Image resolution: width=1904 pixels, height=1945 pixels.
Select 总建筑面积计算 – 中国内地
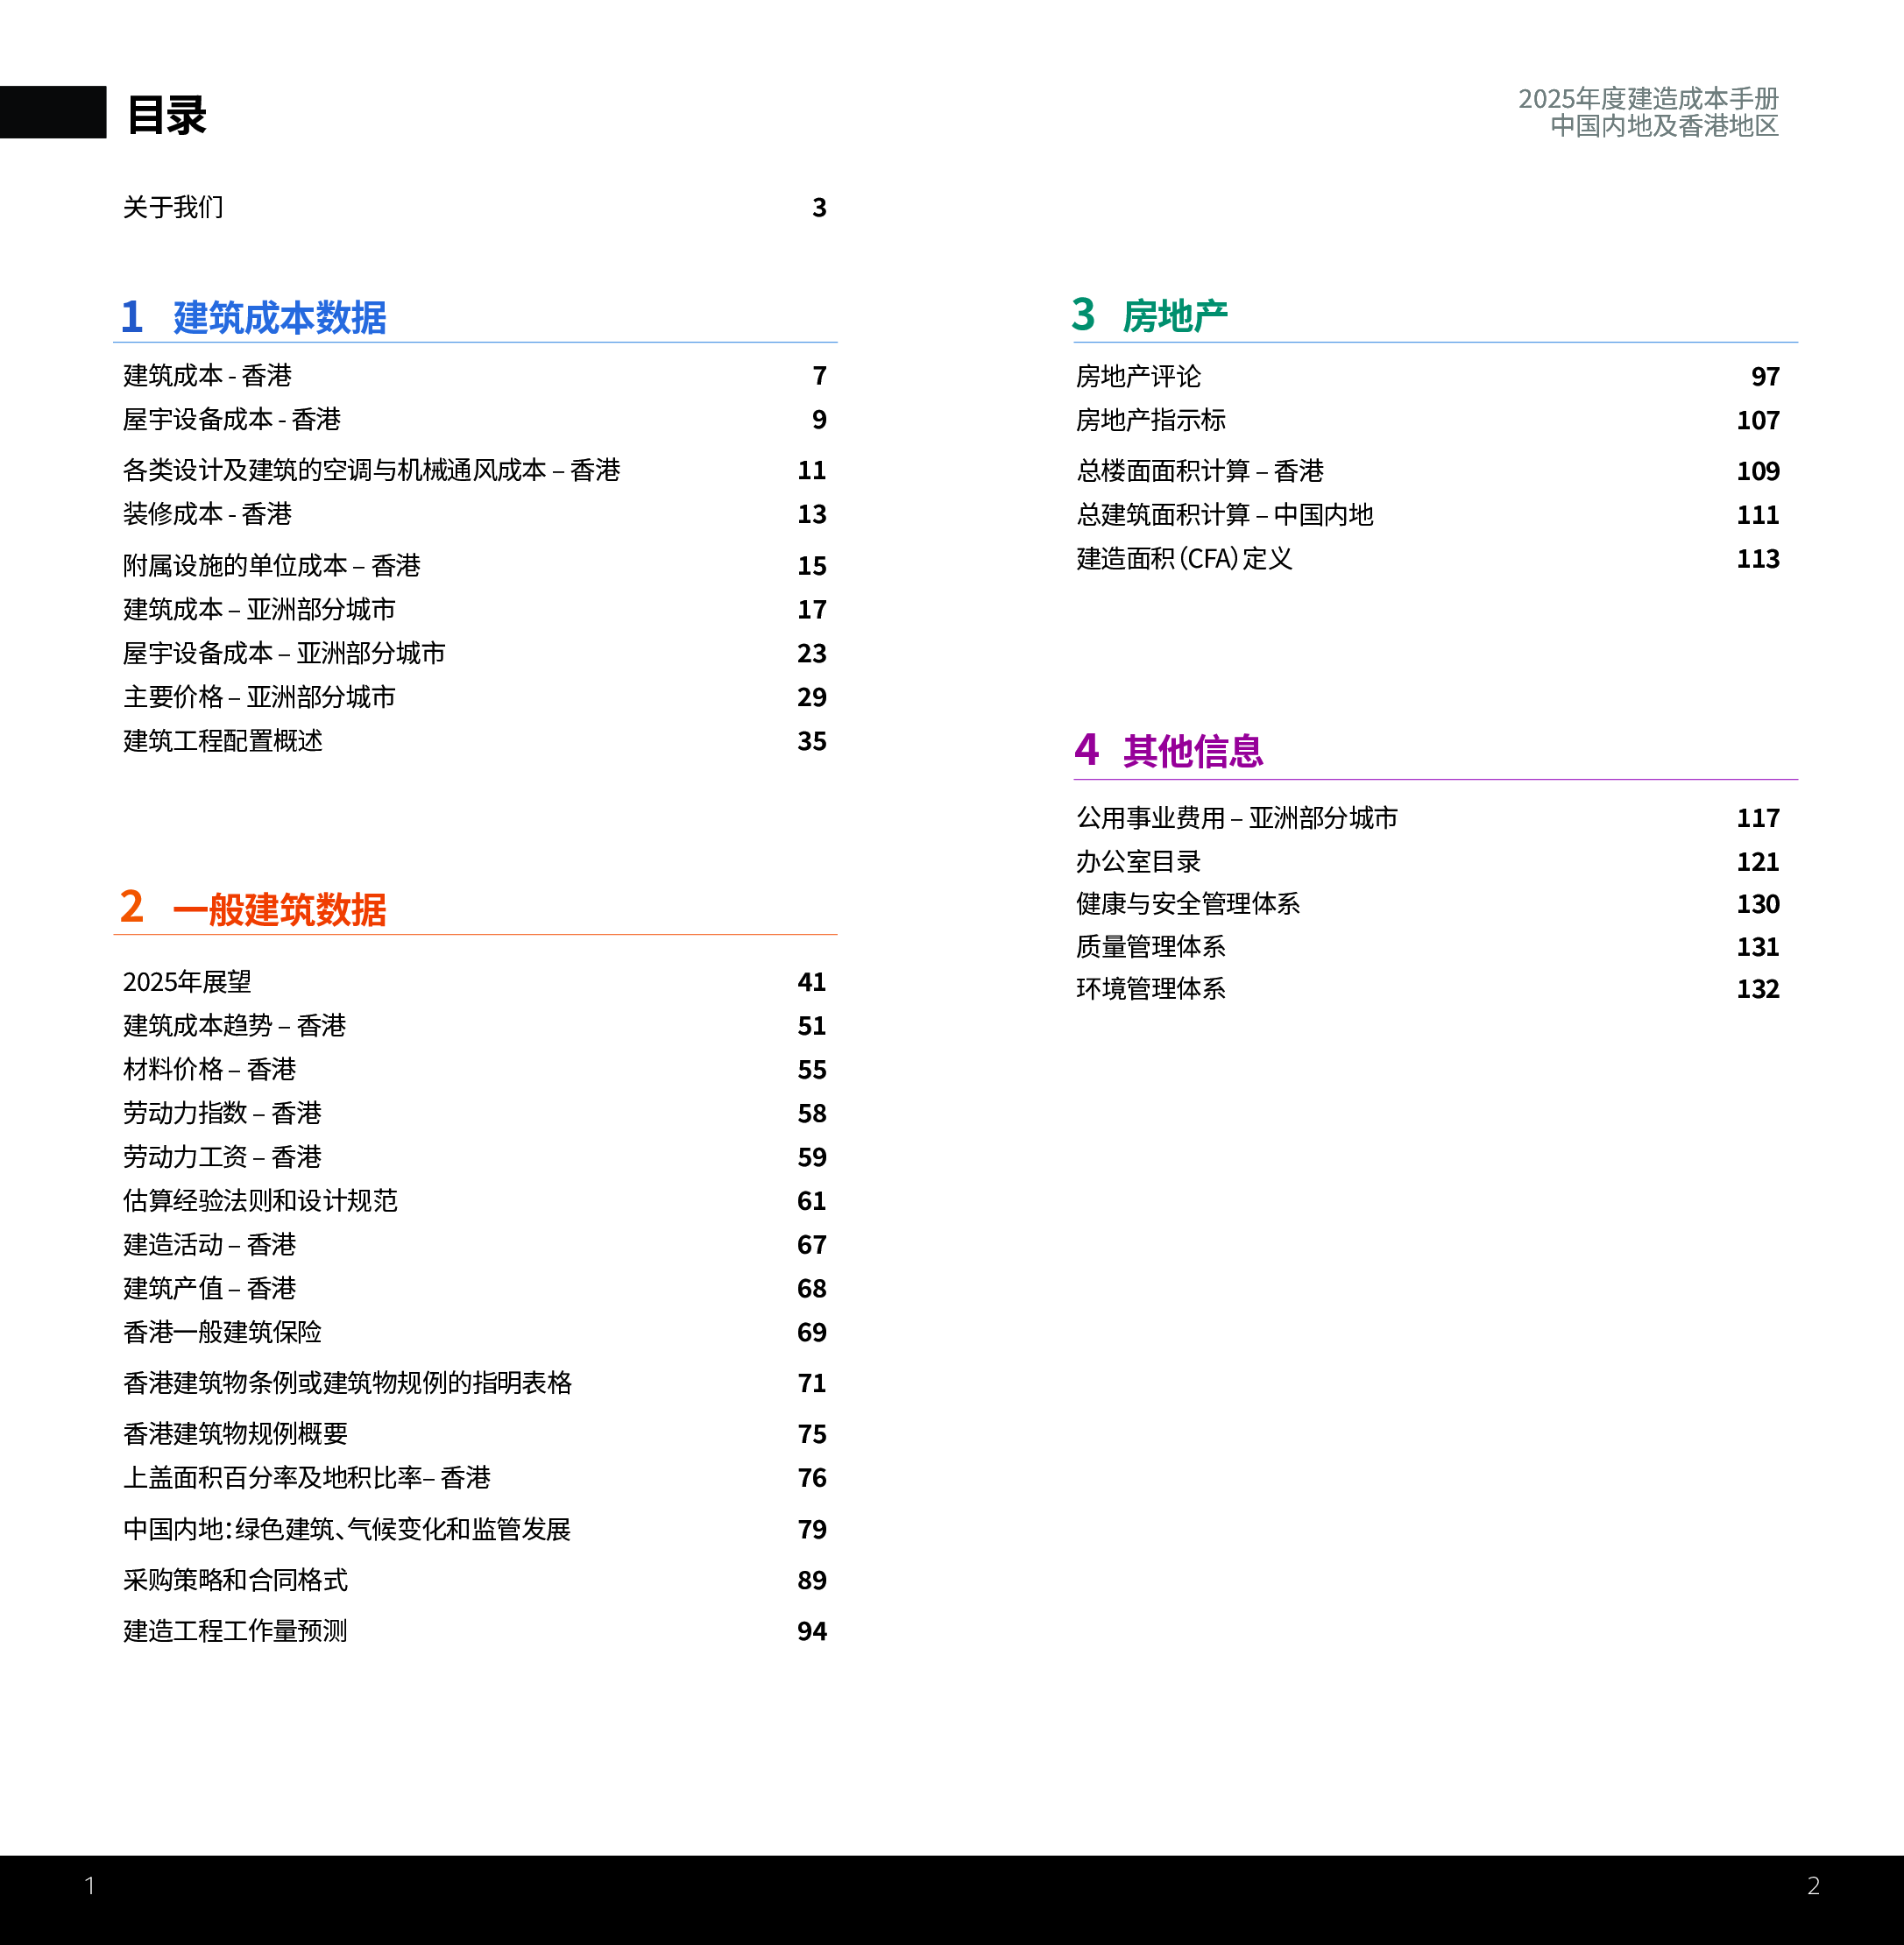1225,515
